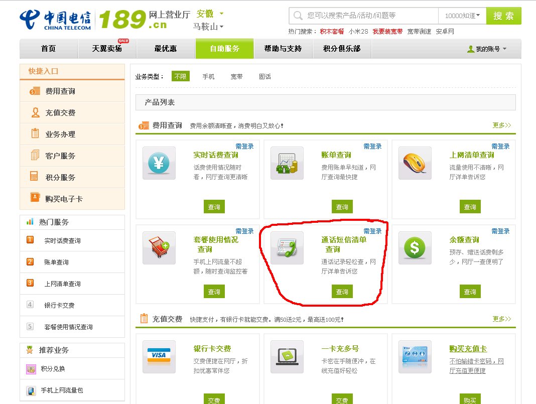The width and height of the screenshot is (536, 404).
Task: Click the 账单查询 bills icon
Action: [x=287, y=164]
